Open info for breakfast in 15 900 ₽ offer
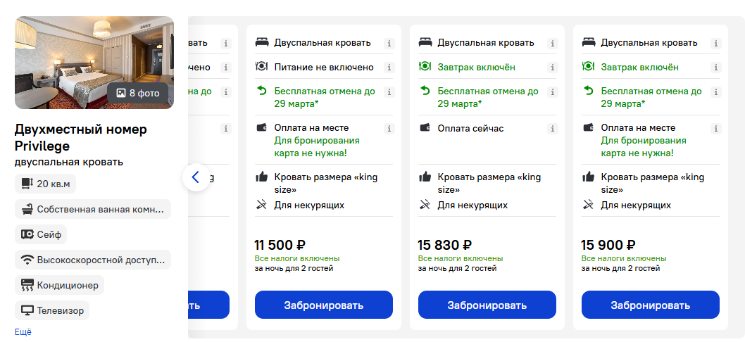 (x=715, y=68)
